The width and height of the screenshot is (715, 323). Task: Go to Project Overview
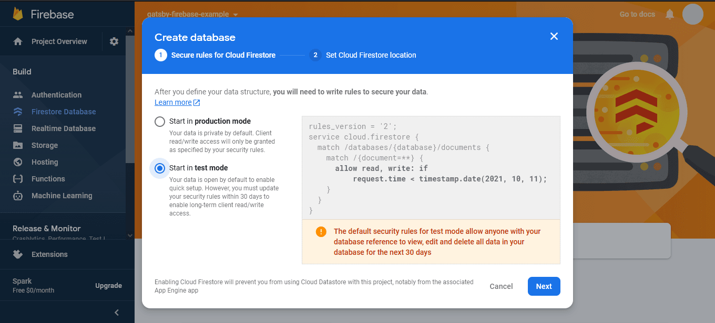click(59, 41)
